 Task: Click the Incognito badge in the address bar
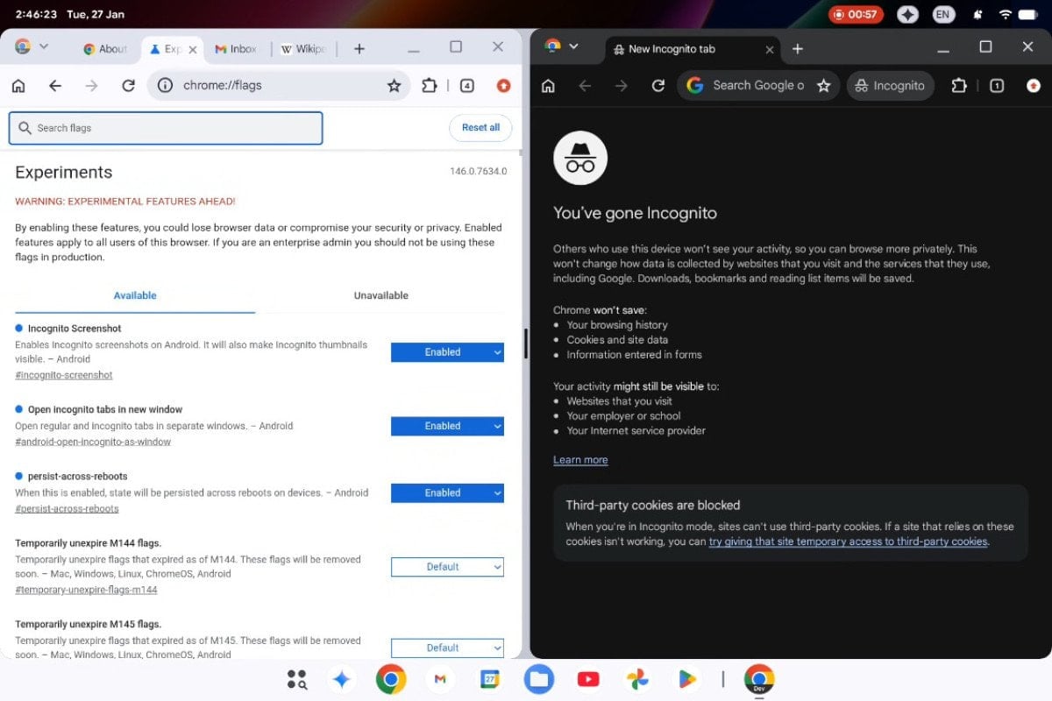[x=890, y=85]
